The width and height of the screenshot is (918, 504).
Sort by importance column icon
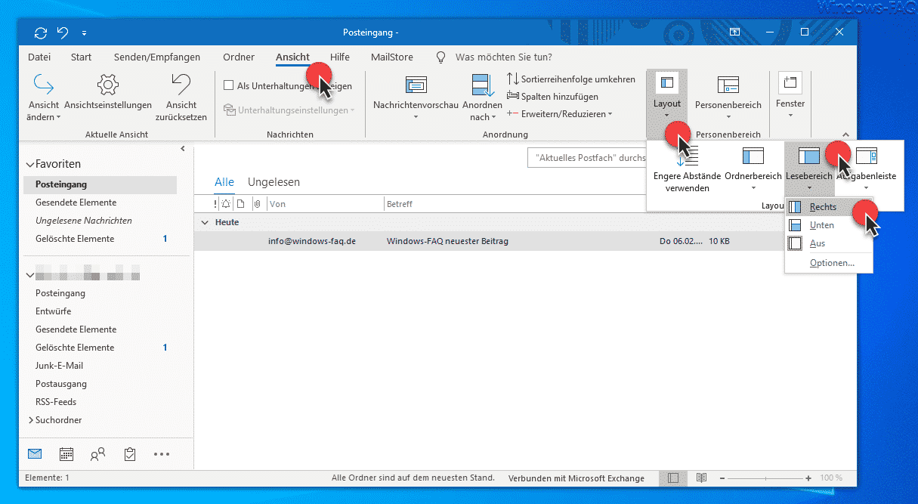(215, 204)
